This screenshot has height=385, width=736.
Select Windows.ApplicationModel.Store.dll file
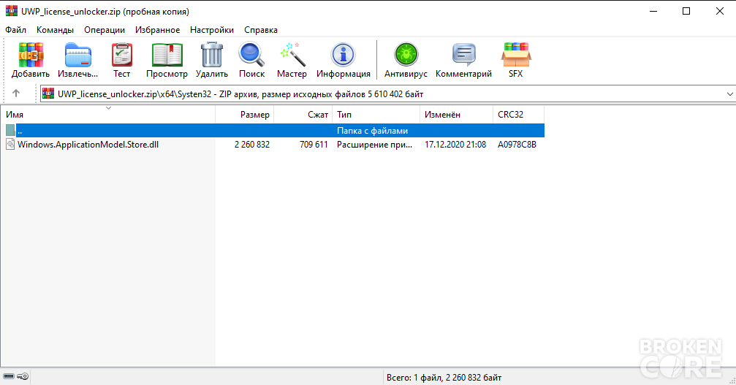pyautogui.click(x=88, y=145)
